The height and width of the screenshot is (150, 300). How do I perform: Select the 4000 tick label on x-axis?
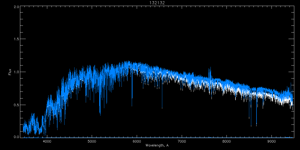pos(47,141)
